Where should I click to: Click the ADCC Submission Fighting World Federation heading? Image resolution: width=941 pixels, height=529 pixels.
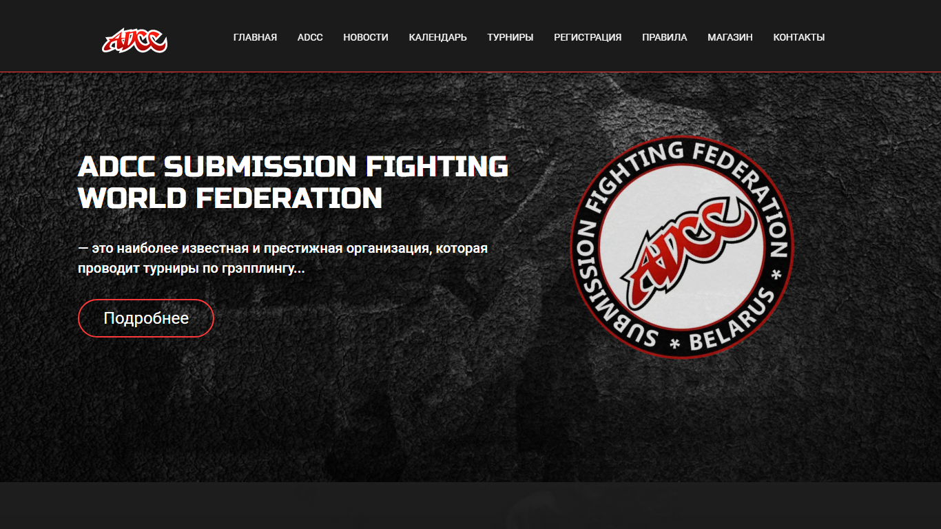point(293,183)
